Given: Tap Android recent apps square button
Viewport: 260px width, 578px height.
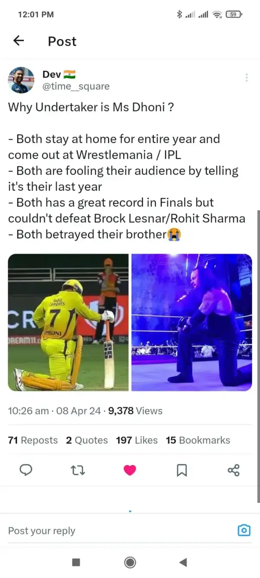Looking at the screenshot, I should tap(76, 562).
